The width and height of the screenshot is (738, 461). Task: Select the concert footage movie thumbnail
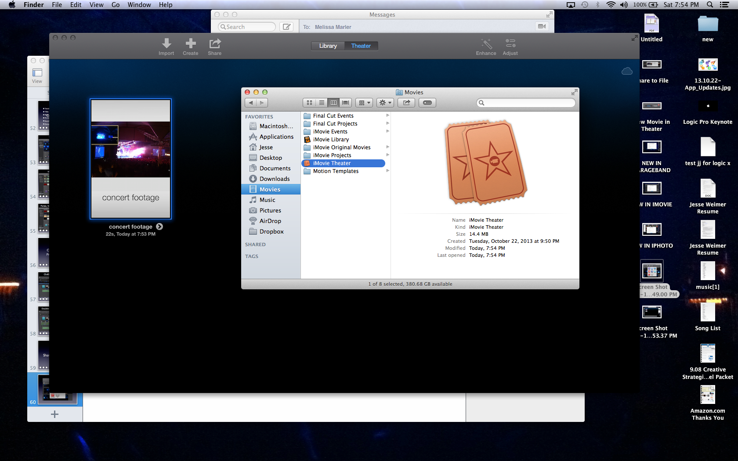pos(131,158)
